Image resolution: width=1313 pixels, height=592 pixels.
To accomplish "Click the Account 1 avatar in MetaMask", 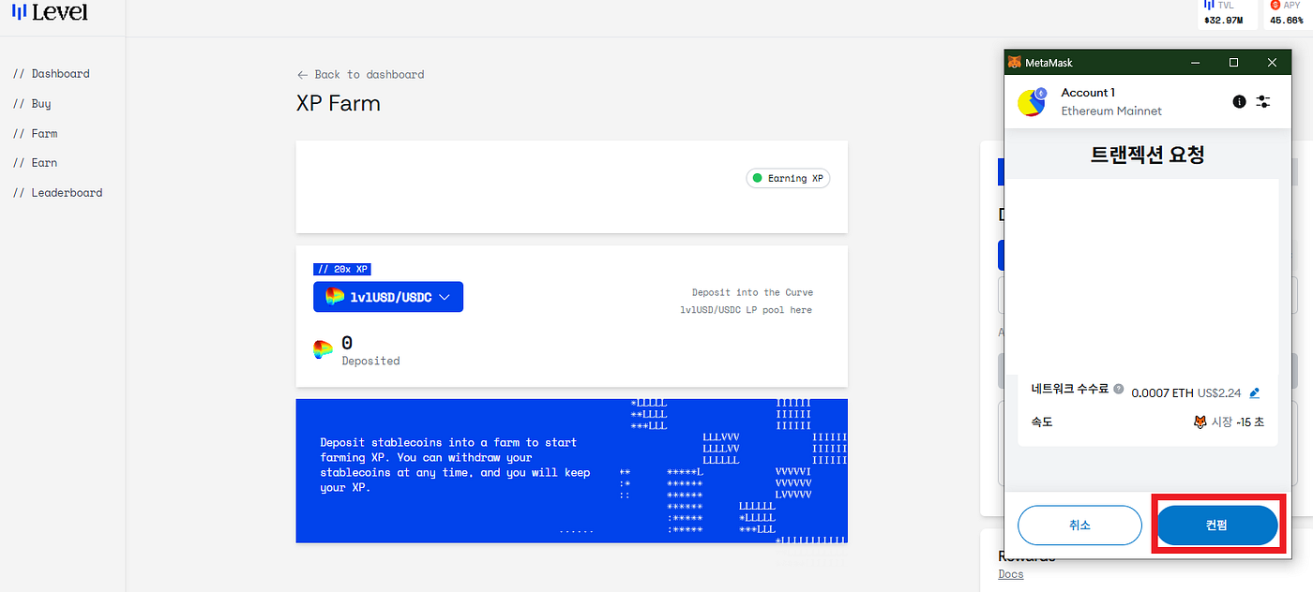I will (1033, 102).
